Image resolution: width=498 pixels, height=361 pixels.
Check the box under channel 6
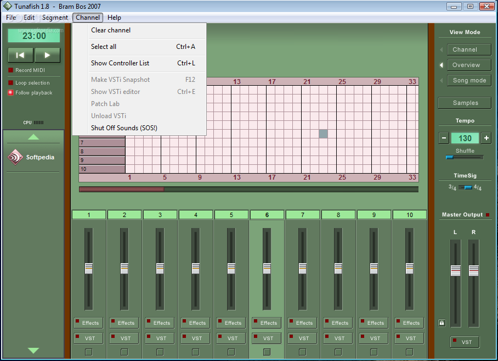(x=267, y=352)
